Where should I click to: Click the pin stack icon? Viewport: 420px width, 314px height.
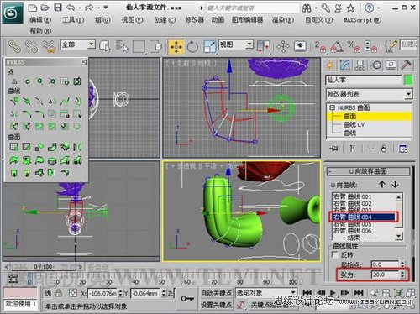(333, 149)
